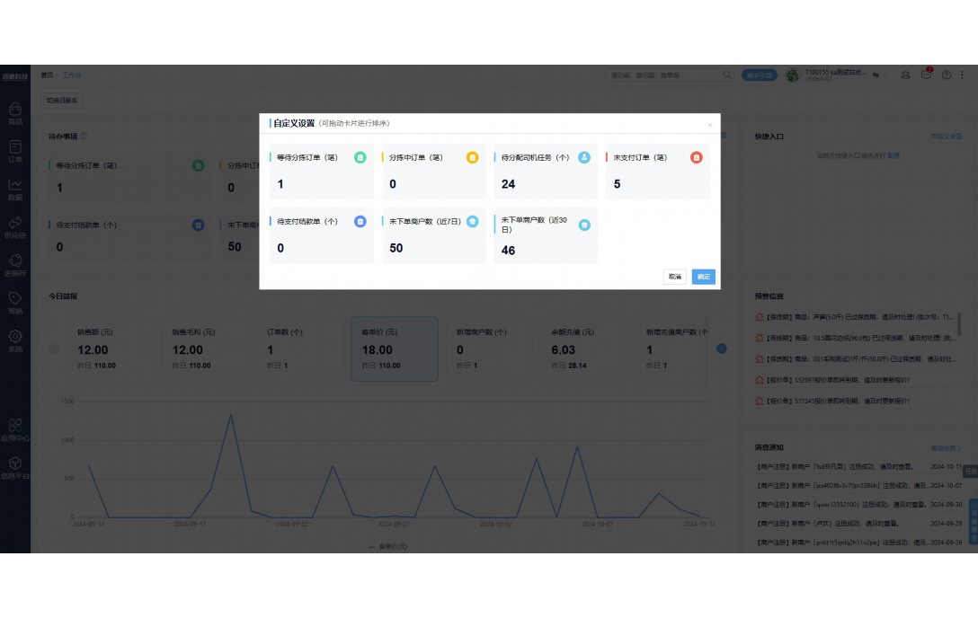
Task: Click the help question mark icon
Action: pos(946,75)
